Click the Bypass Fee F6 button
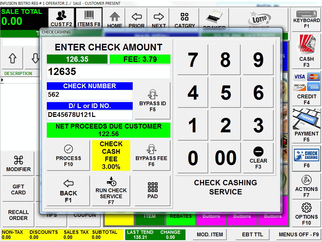322x242 pixels. pyautogui.click(x=151, y=156)
